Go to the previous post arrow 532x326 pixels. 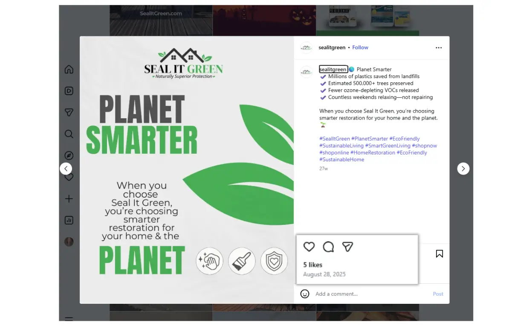coord(66,169)
